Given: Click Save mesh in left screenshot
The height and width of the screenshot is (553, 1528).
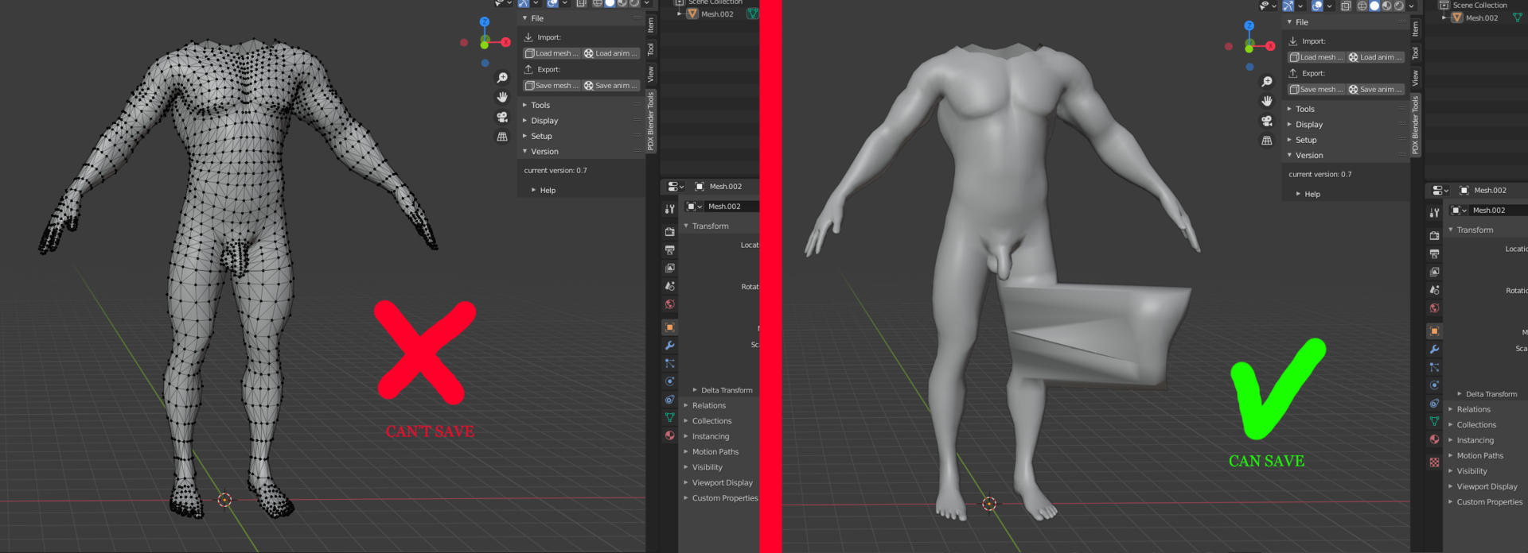Looking at the screenshot, I should point(552,85).
